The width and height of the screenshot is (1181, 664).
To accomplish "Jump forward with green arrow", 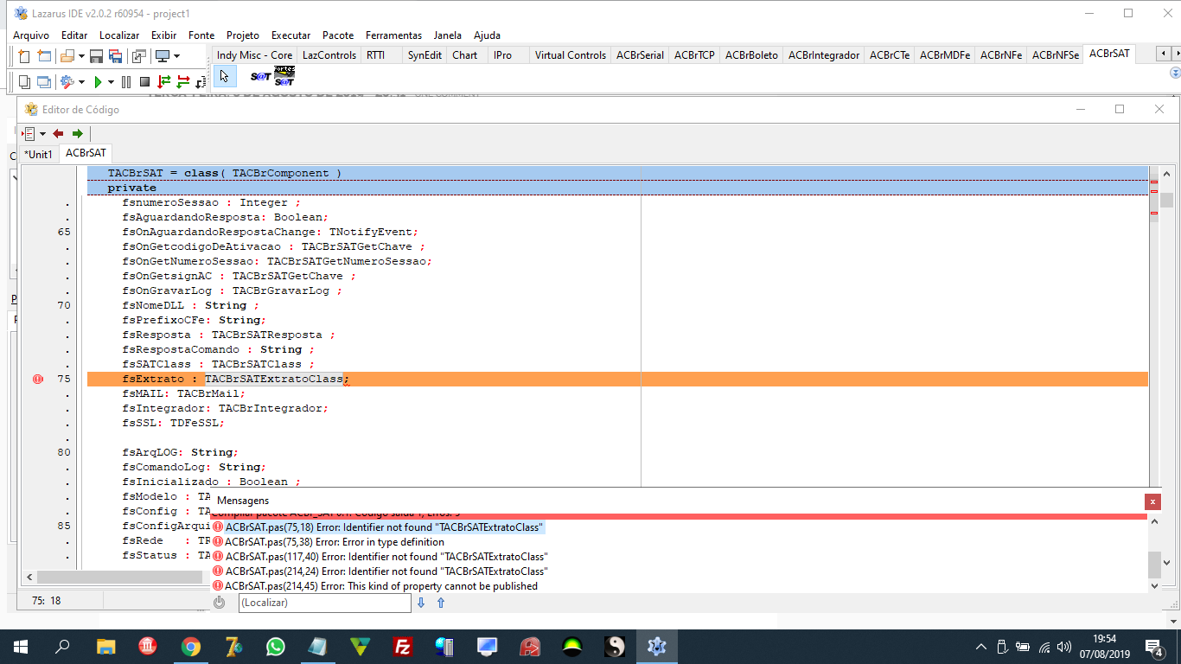I will point(77,133).
